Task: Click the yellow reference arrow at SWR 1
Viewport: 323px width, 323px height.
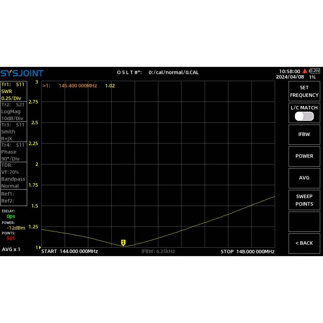Action: pyautogui.click(x=40, y=247)
